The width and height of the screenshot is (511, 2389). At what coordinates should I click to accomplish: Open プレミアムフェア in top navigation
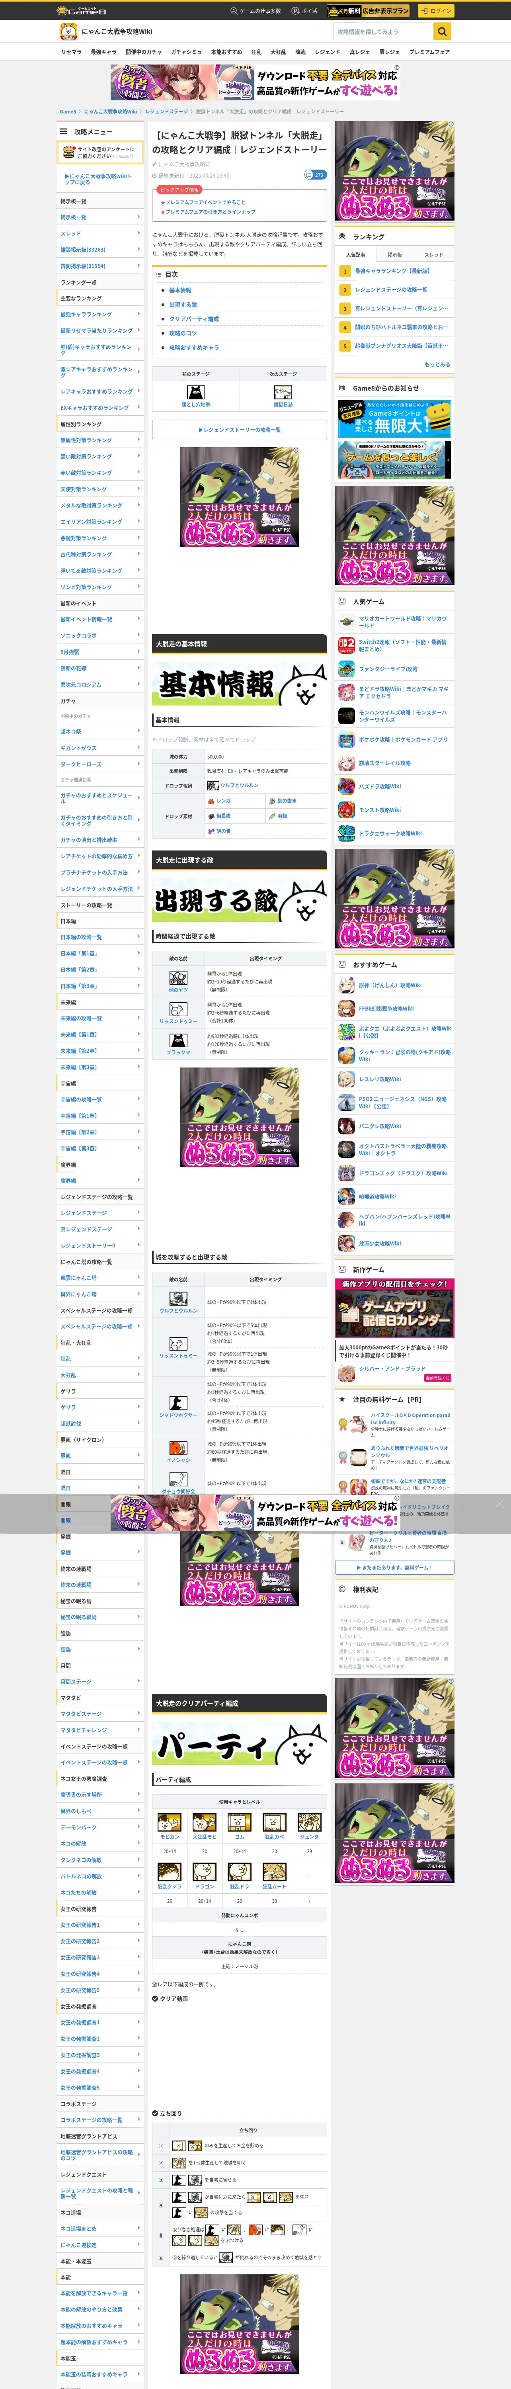[x=429, y=52]
